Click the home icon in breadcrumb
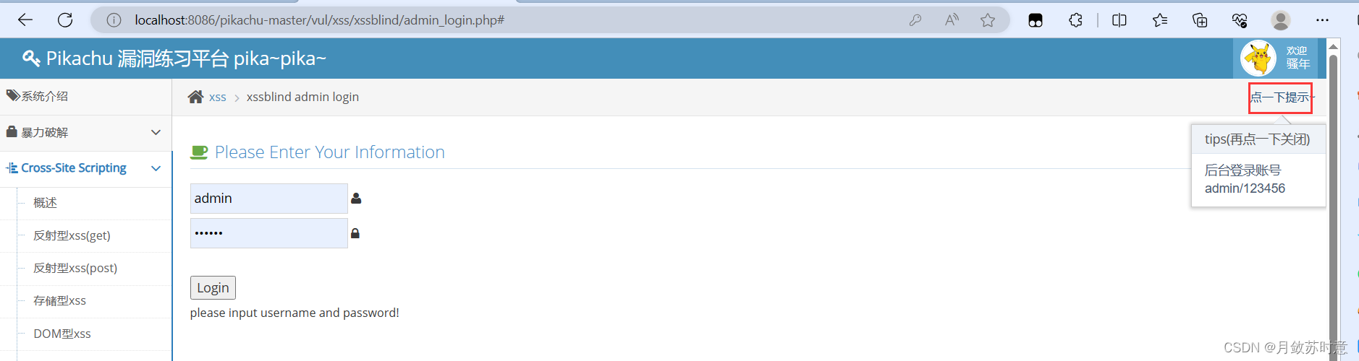The width and height of the screenshot is (1359, 361). [195, 97]
